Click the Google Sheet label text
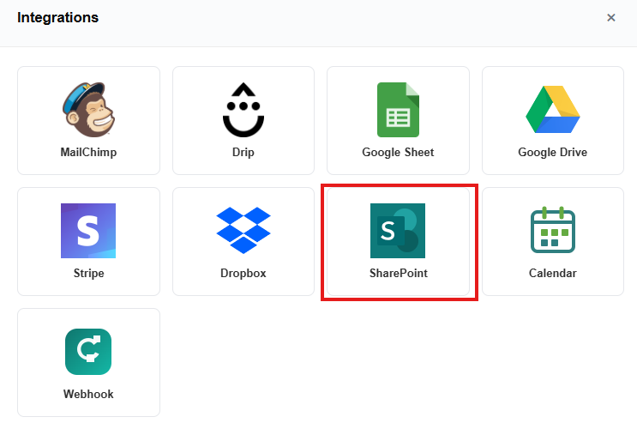This screenshot has width=637, height=429. pos(398,152)
